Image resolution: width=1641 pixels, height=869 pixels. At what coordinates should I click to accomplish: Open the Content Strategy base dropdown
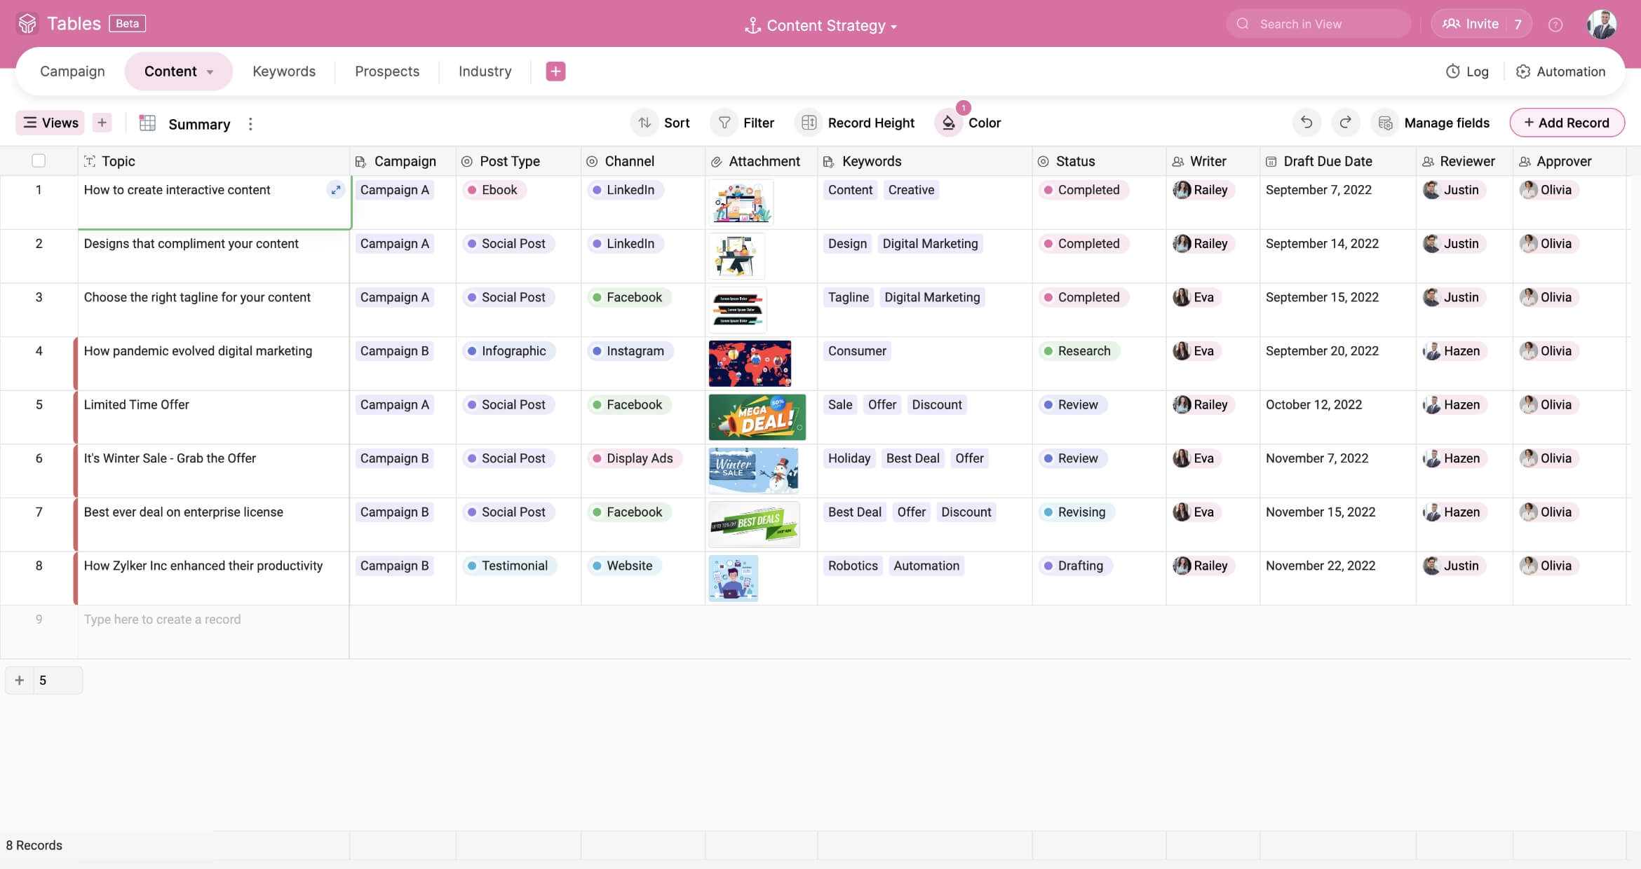(821, 25)
